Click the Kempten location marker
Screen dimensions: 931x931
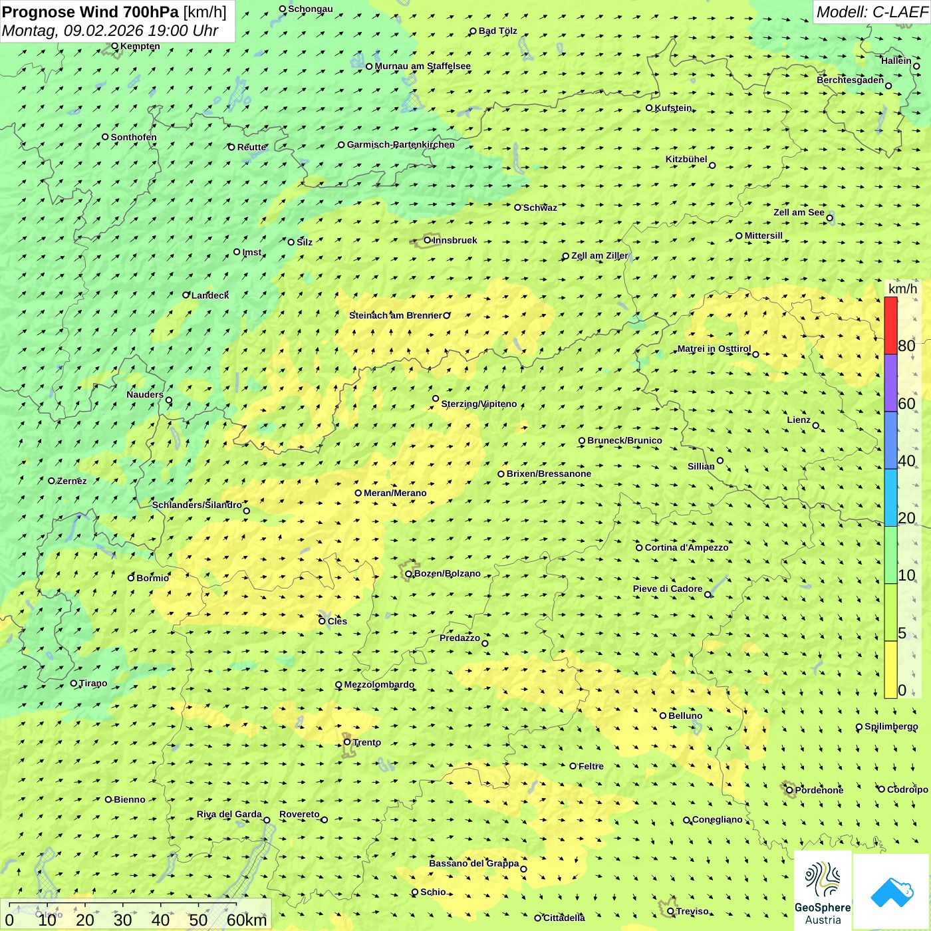(115, 46)
